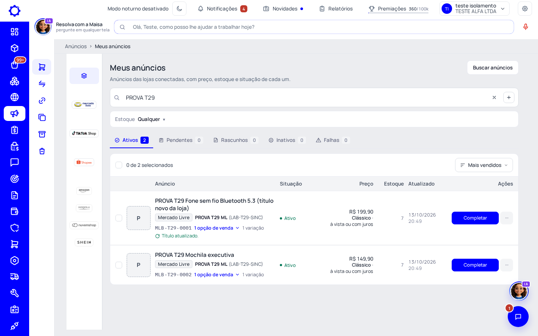Select the Fone sem fio Bluetooth row checkbox
This screenshot has height=336, width=538.
point(119,218)
